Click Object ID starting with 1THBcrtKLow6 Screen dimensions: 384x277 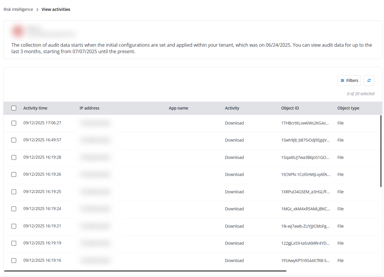(305, 123)
